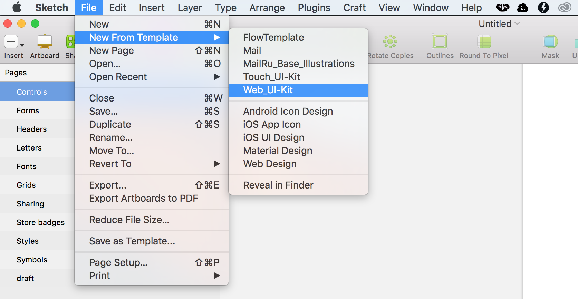
Task: Choose the Web_UI-Kit template
Action: 268,90
